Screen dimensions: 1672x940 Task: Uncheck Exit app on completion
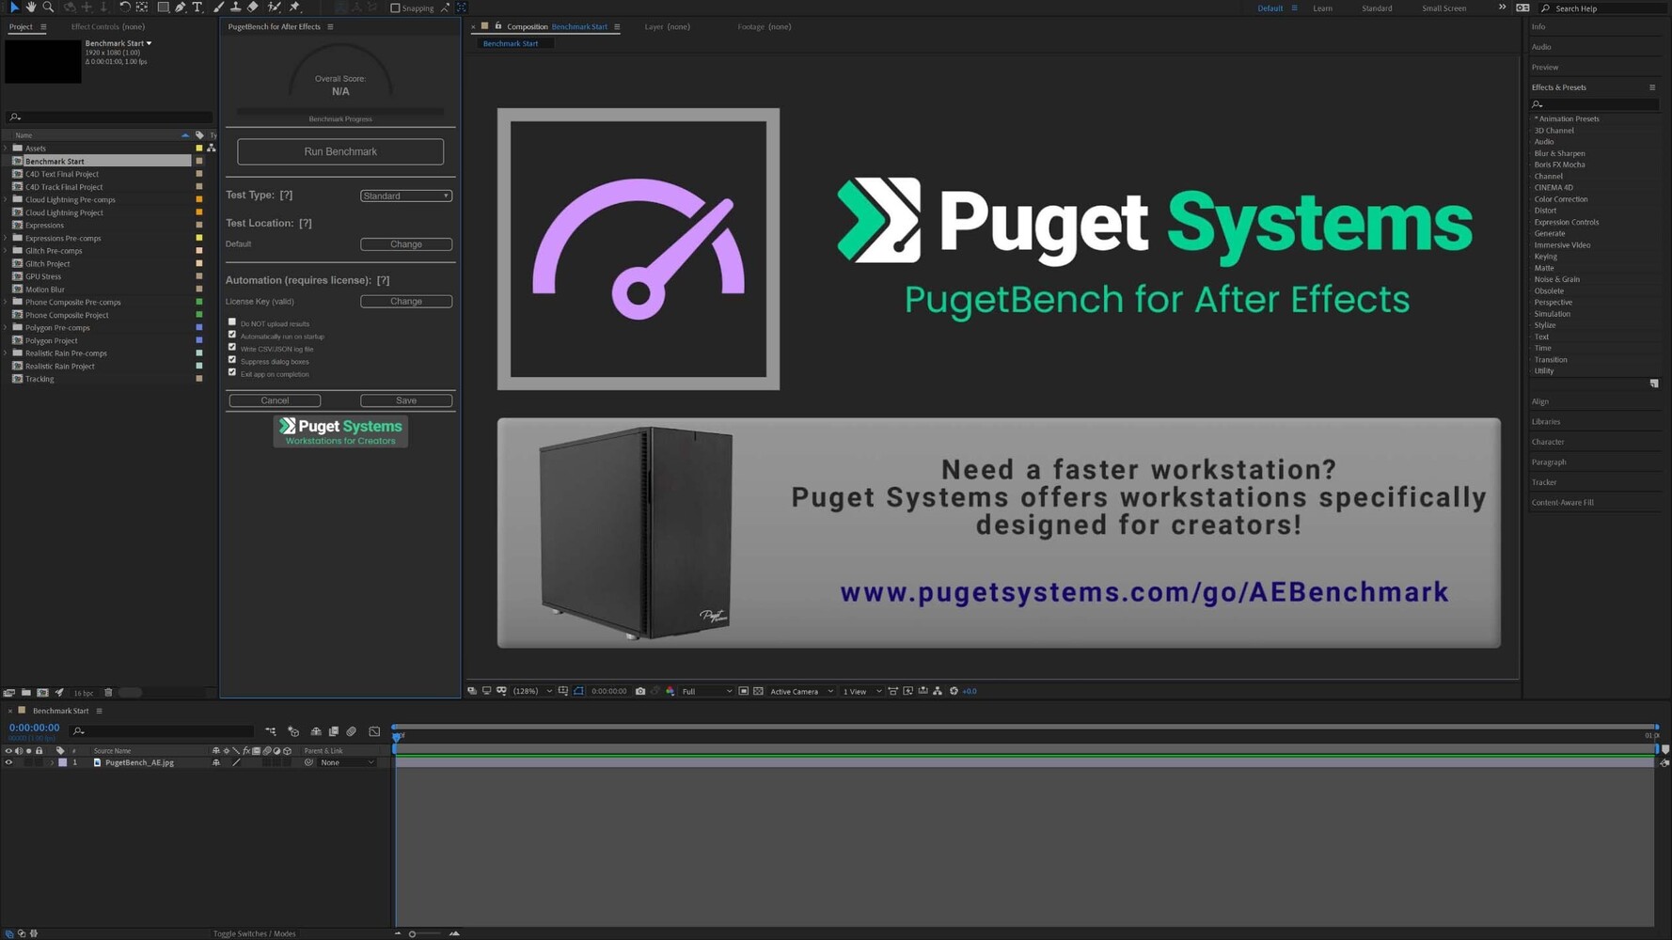click(232, 373)
